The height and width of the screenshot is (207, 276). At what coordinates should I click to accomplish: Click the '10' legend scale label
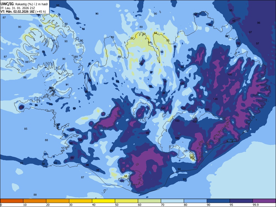point(25,205)
